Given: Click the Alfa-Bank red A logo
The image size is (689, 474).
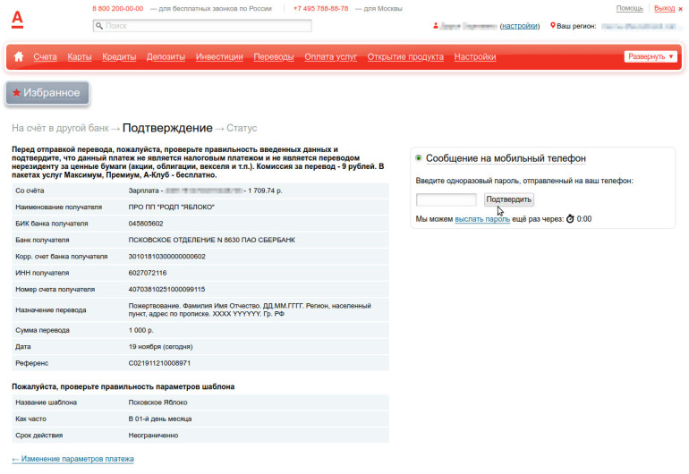Looking at the screenshot, I should tap(17, 20).
